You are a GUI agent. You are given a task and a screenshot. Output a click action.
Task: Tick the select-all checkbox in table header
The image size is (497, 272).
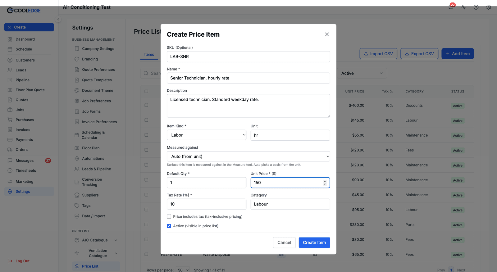pos(146,91)
